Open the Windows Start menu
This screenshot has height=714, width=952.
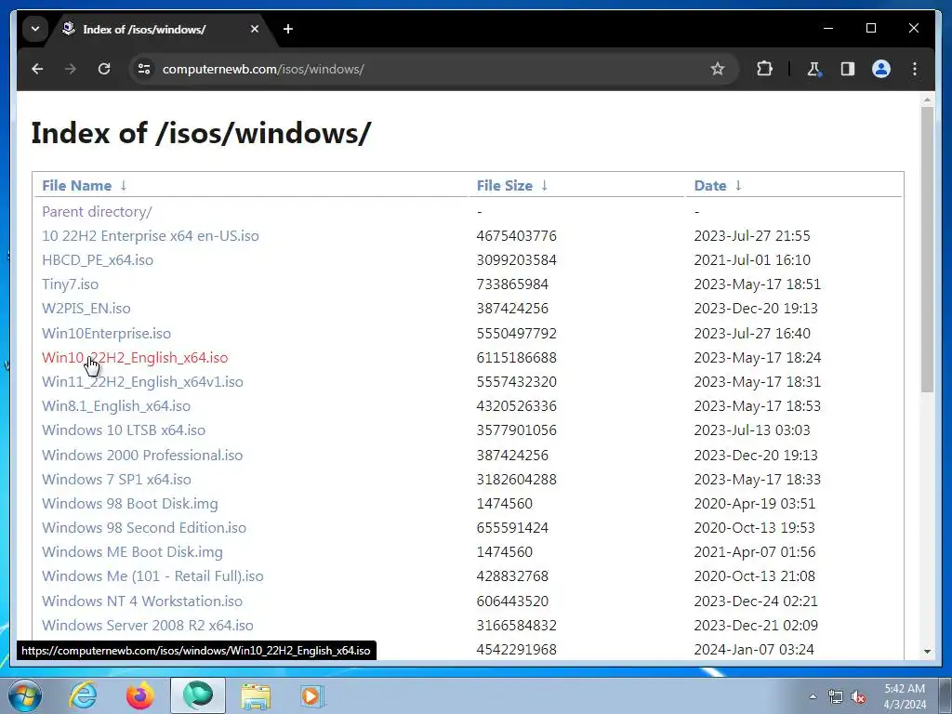[24, 695]
